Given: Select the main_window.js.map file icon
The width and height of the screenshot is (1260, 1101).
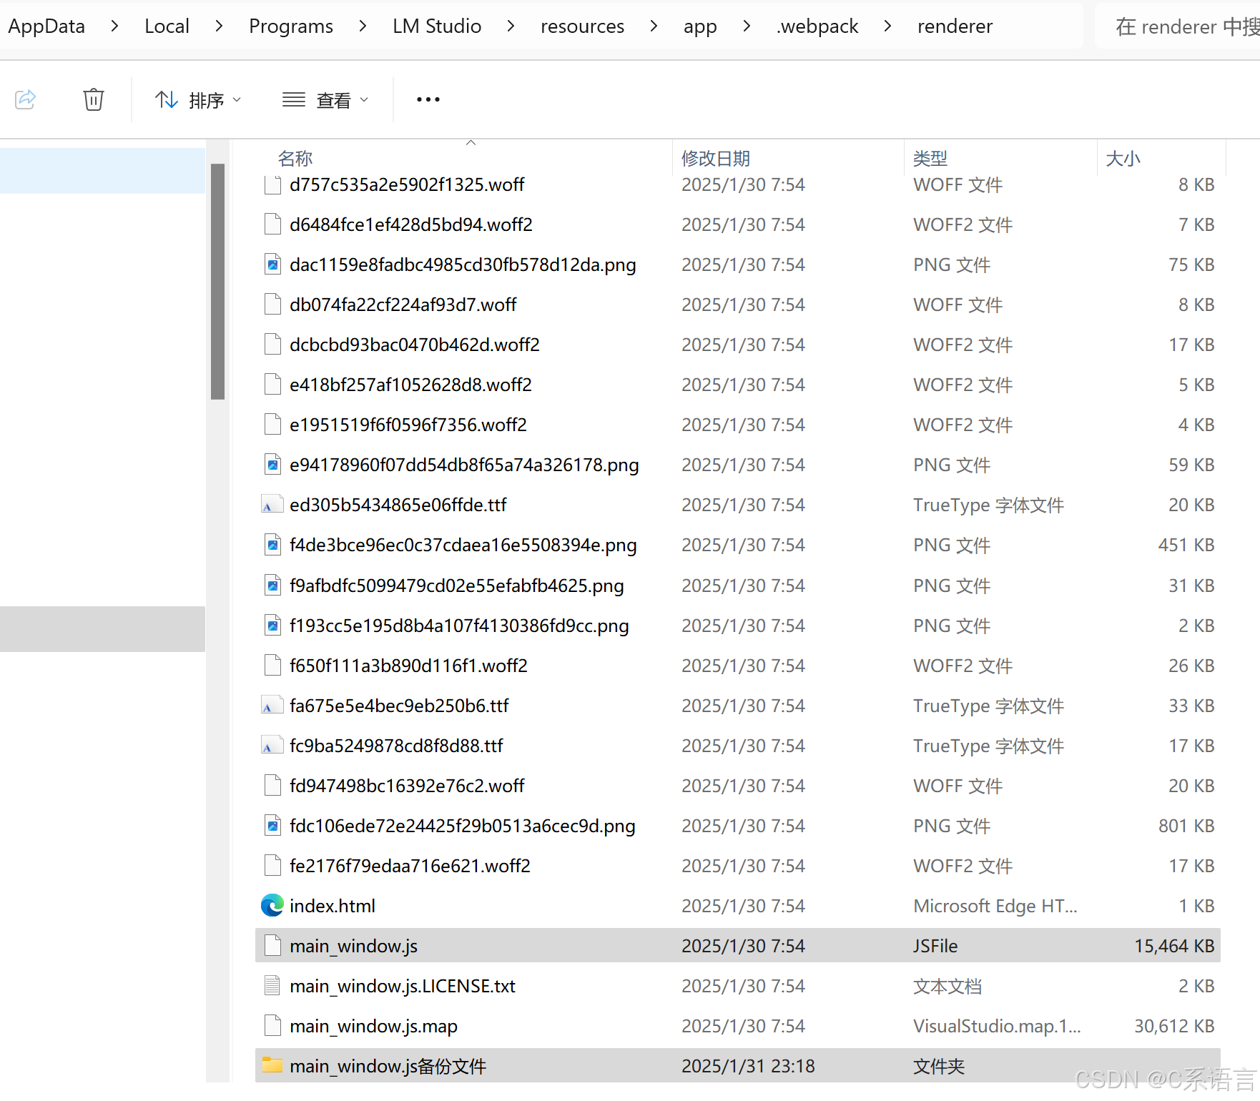Looking at the screenshot, I should (272, 1026).
